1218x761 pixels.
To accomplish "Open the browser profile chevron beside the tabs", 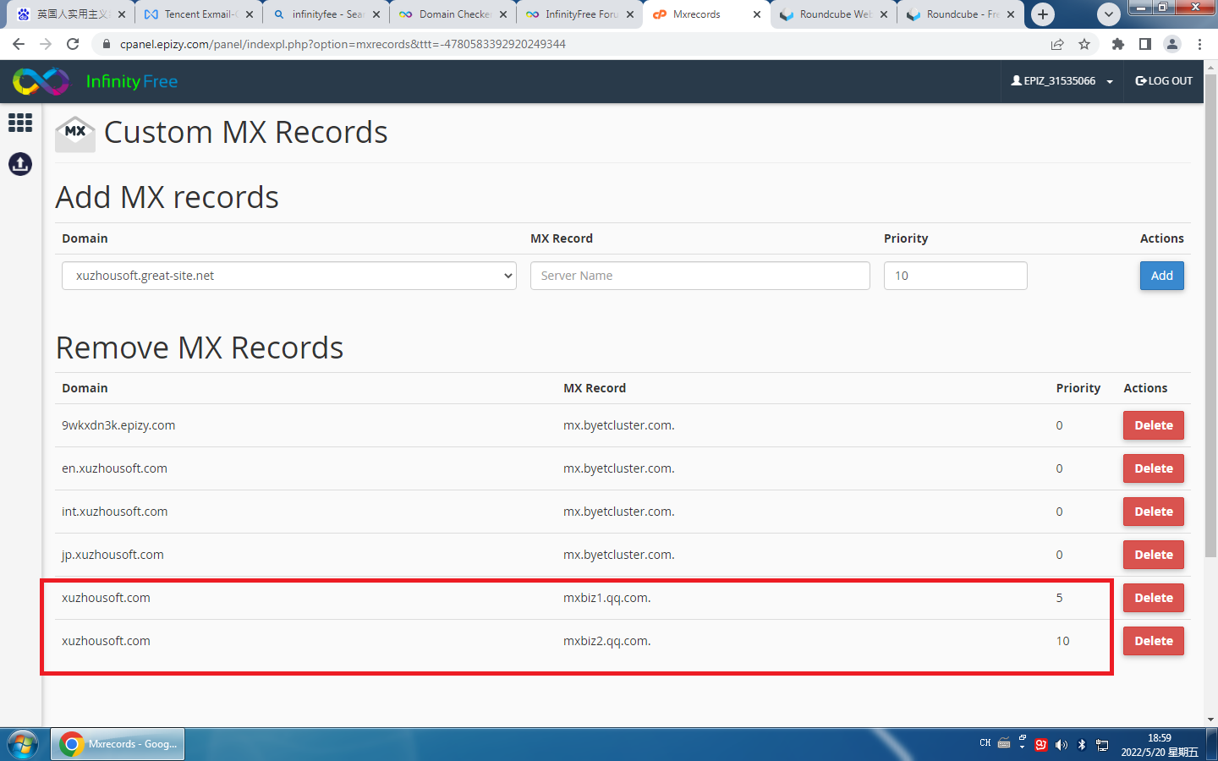I will tap(1108, 14).
